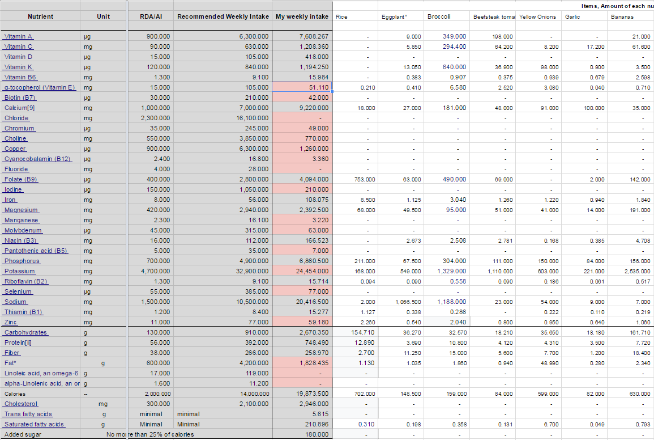
Task: Select the Bananas column header cell
Action: coord(630,16)
